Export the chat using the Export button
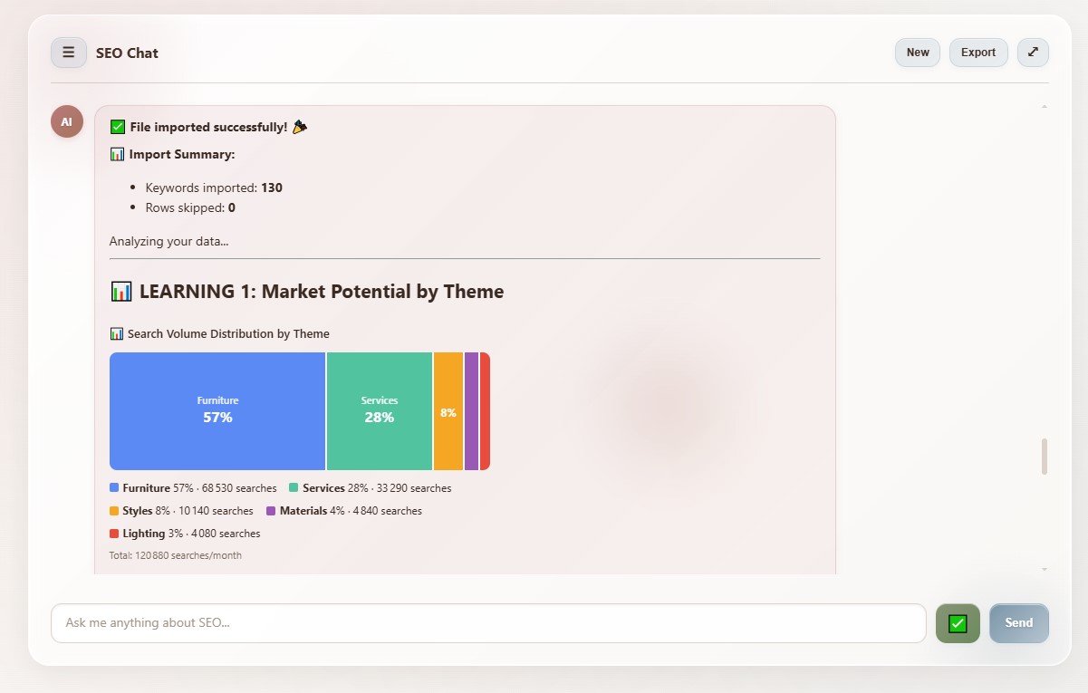 (978, 53)
